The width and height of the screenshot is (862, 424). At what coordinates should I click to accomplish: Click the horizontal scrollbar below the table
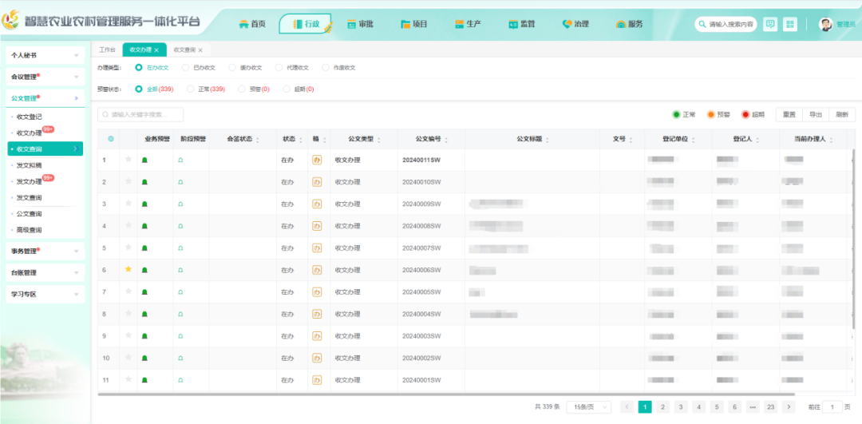(x=447, y=394)
